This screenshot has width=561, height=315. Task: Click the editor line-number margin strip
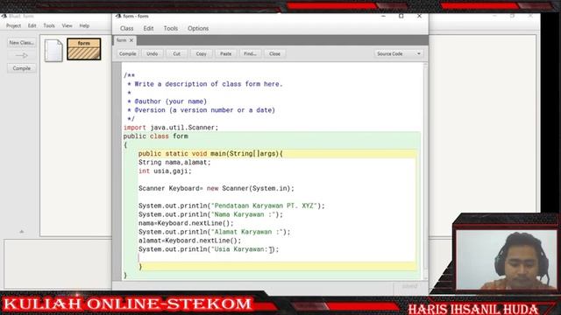point(117,171)
